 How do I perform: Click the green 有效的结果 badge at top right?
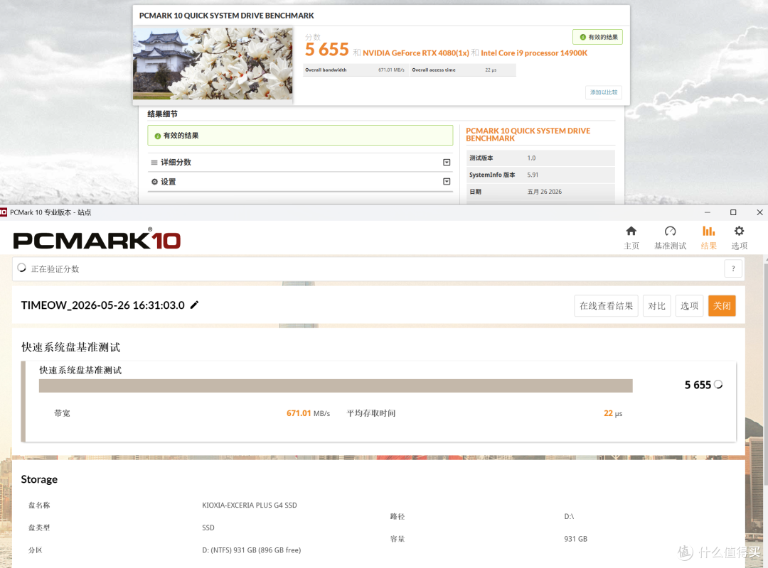[x=597, y=37]
